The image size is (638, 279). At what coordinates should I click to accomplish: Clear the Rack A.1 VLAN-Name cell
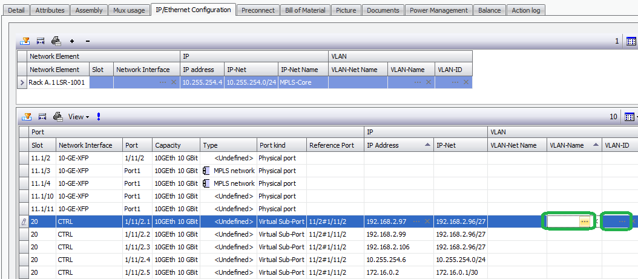coord(428,82)
